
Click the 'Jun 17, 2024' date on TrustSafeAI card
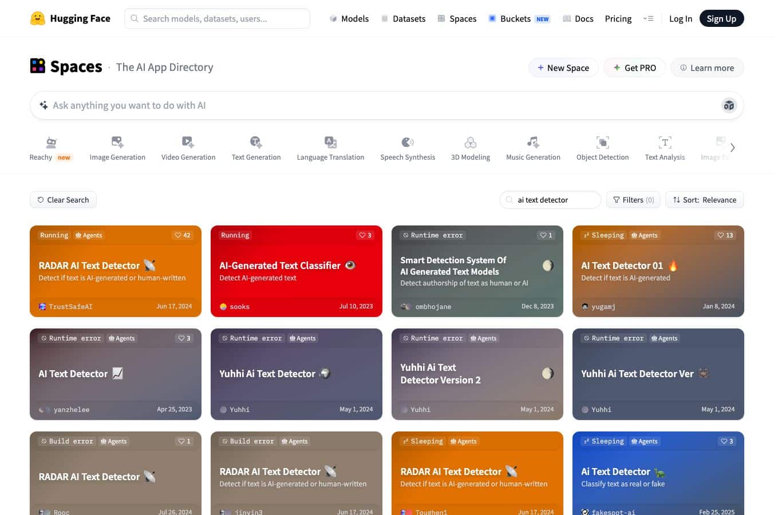click(x=174, y=306)
